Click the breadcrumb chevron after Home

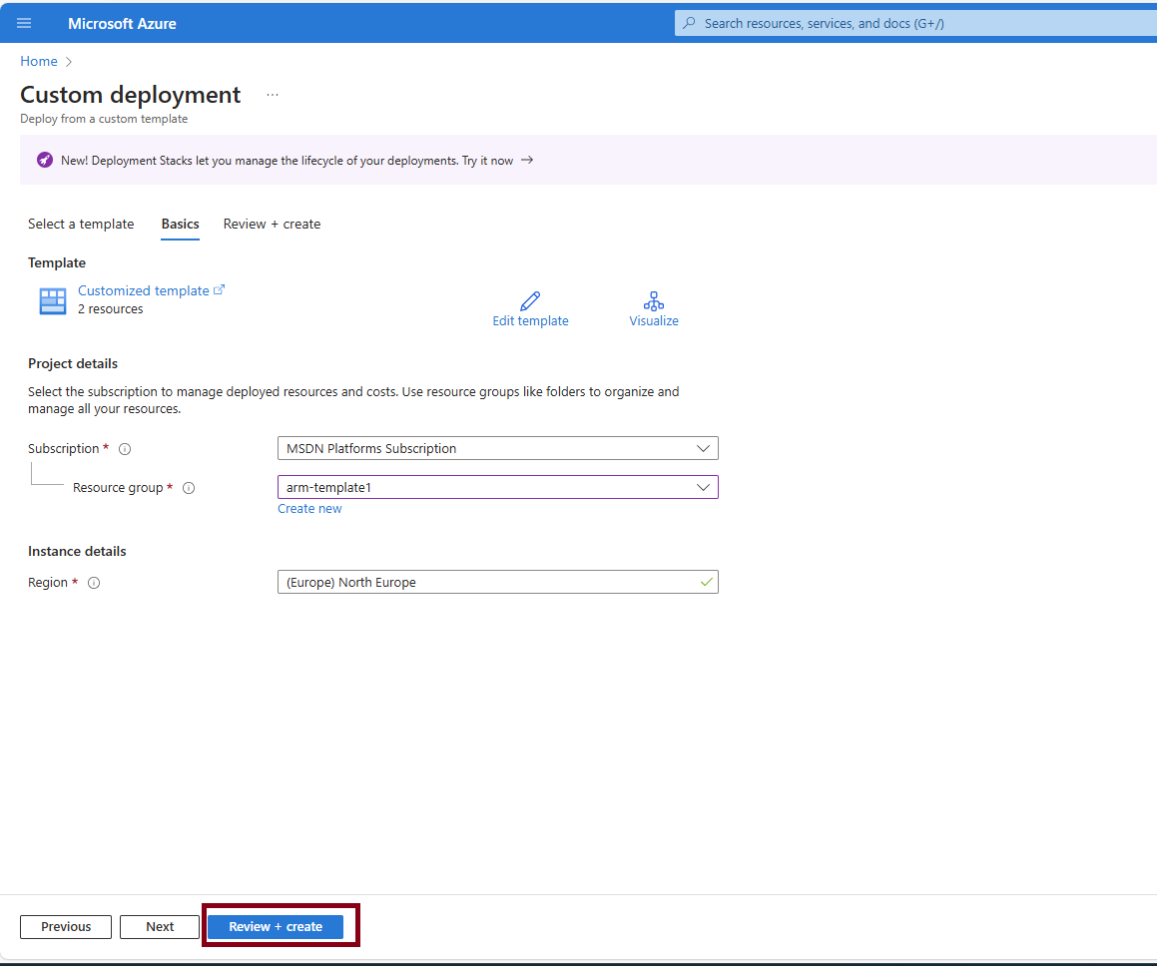coord(69,62)
